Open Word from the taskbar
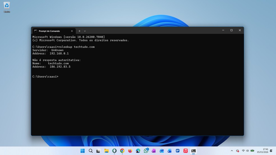Screen dimensions: 276x155 click(169, 151)
